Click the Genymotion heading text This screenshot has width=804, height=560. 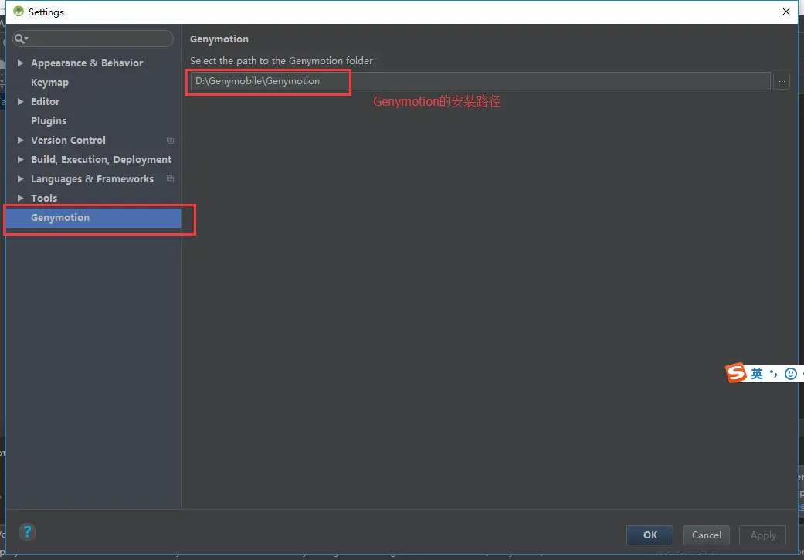(x=219, y=39)
